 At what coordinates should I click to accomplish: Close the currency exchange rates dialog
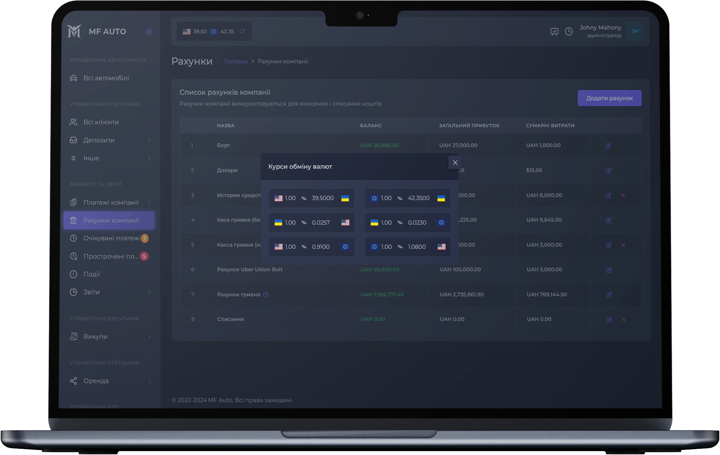(x=455, y=163)
